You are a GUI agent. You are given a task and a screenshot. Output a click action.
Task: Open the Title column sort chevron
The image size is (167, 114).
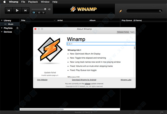pos(55,20)
